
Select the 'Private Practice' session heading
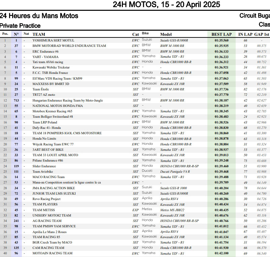point(20,26)
